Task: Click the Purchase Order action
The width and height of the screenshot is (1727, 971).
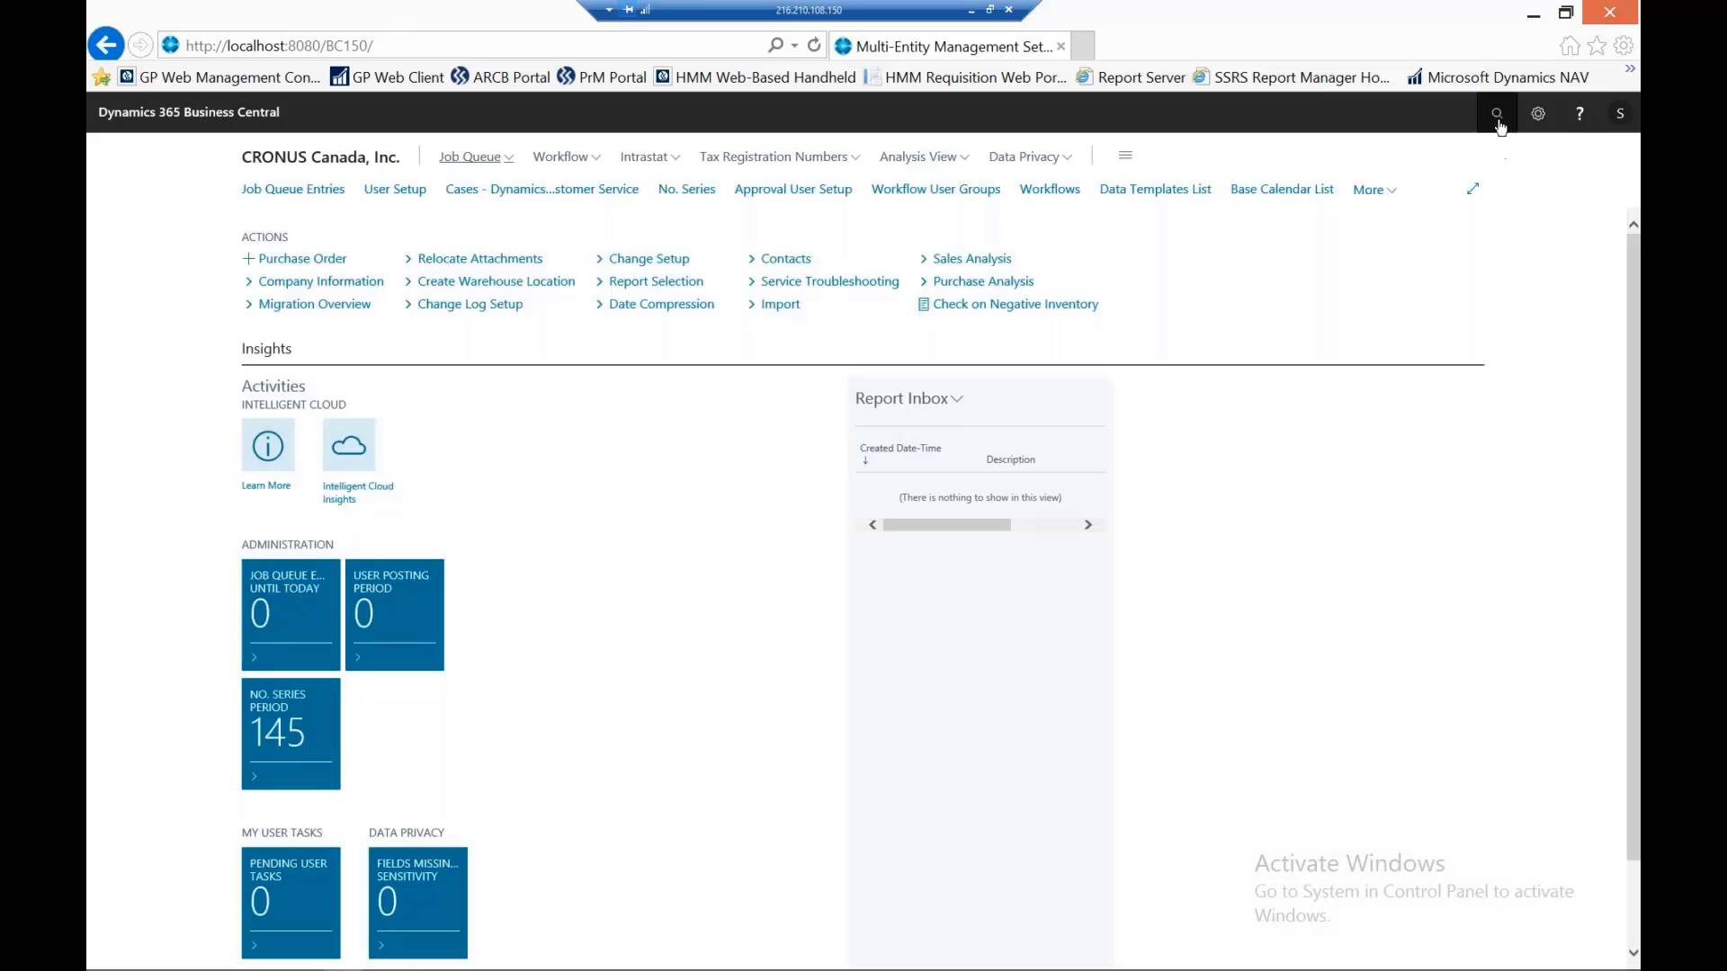Action: point(302,258)
